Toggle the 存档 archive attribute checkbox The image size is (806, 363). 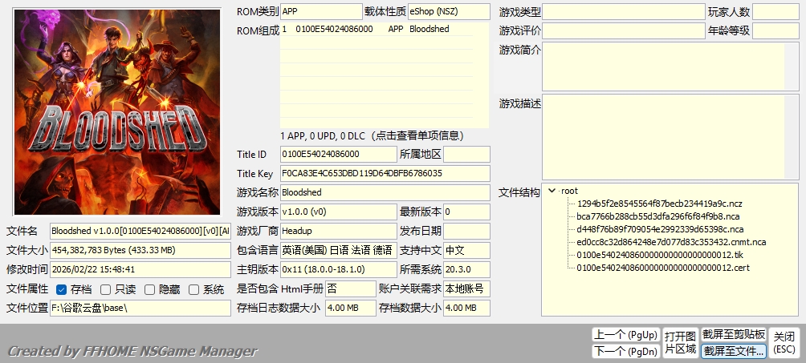62,289
